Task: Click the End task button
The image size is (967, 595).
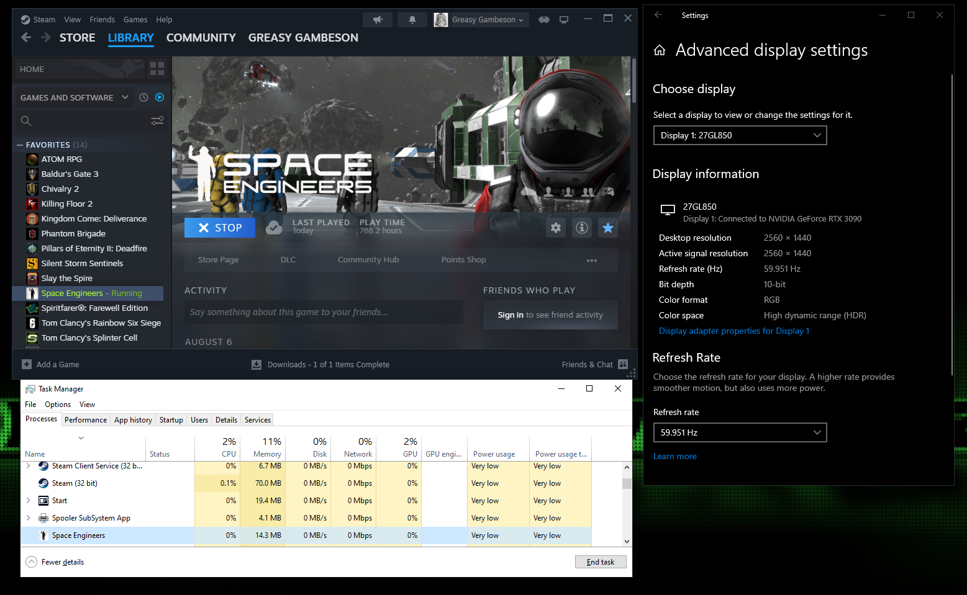Action: [600, 562]
